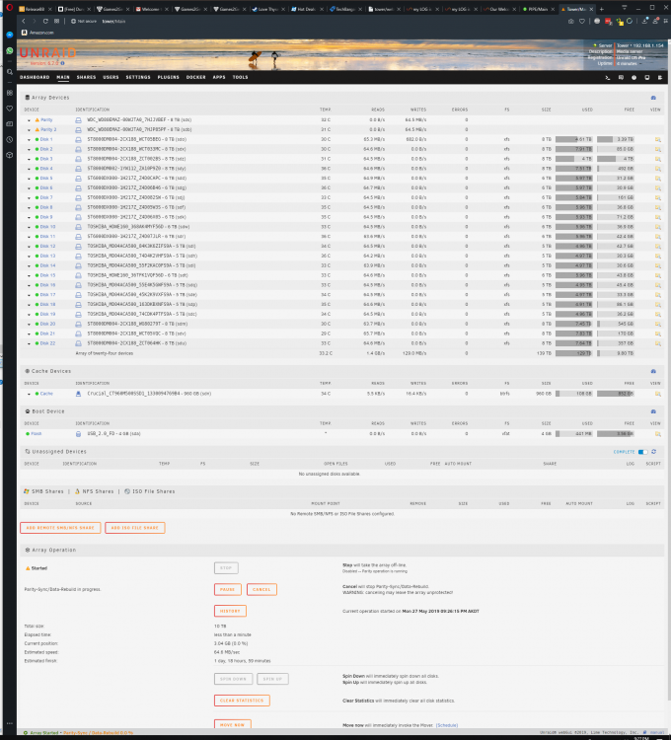Open the Flash device link
This screenshot has width=671, height=740.
(x=37, y=434)
